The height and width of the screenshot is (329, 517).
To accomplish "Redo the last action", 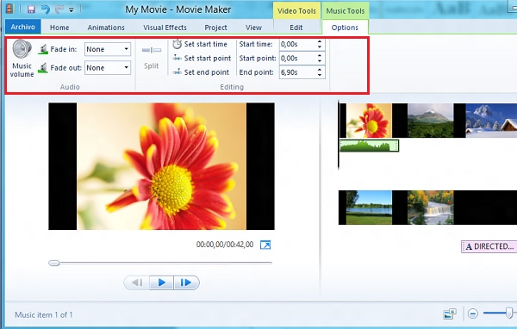I will click(59, 9).
